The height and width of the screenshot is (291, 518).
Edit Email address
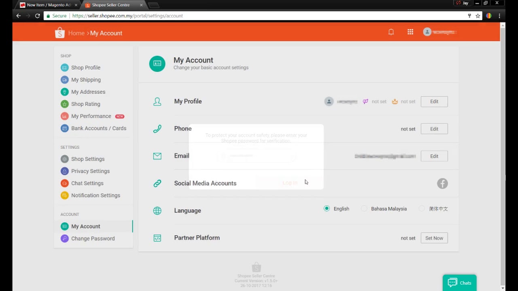[x=434, y=156]
